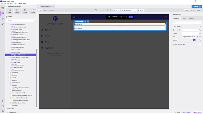This screenshot has width=203, height=114.
Task: Edit ChildContent with the pencil icon
Action: (200, 26)
